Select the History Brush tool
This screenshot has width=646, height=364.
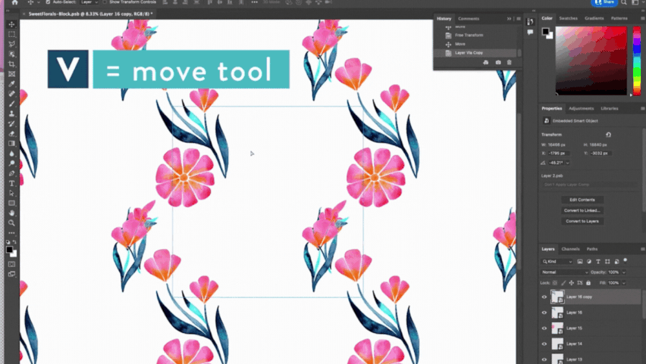click(12, 123)
